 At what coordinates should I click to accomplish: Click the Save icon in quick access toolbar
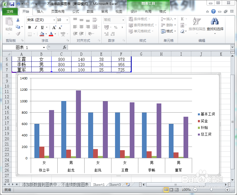click(12, 4)
